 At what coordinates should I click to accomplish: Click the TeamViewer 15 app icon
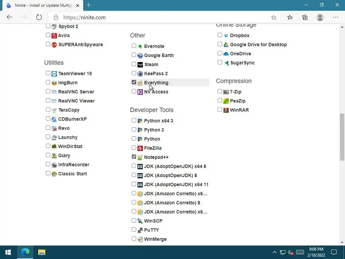[54, 74]
